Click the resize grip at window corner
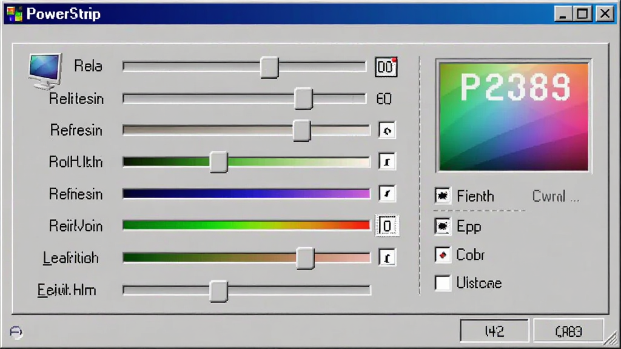Screen dimensions: 621x349 [x=611, y=338]
